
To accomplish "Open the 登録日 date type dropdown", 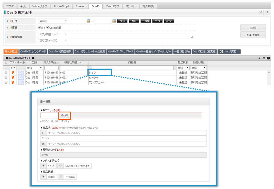I will click(x=53, y=21).
